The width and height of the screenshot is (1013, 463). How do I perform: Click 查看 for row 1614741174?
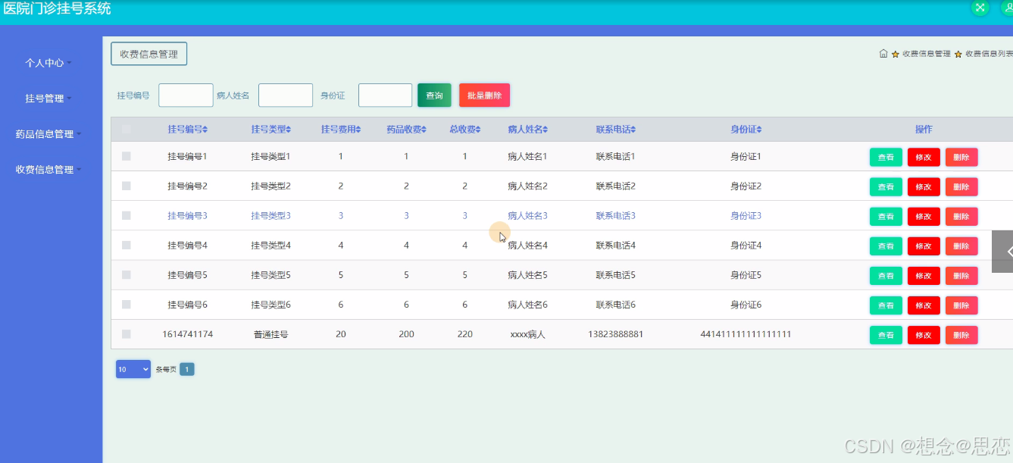click(886, 335)
